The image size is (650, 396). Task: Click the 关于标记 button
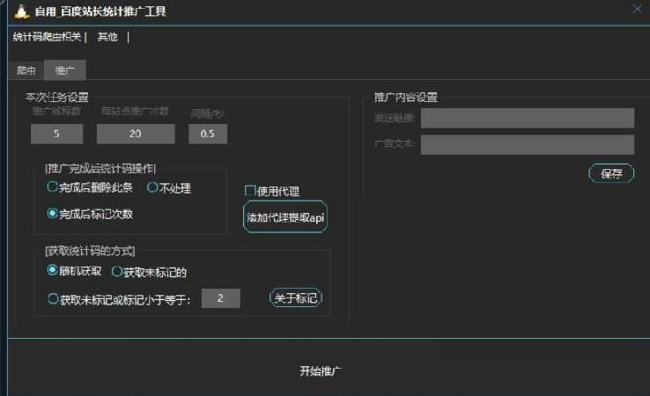coord(296,297)
